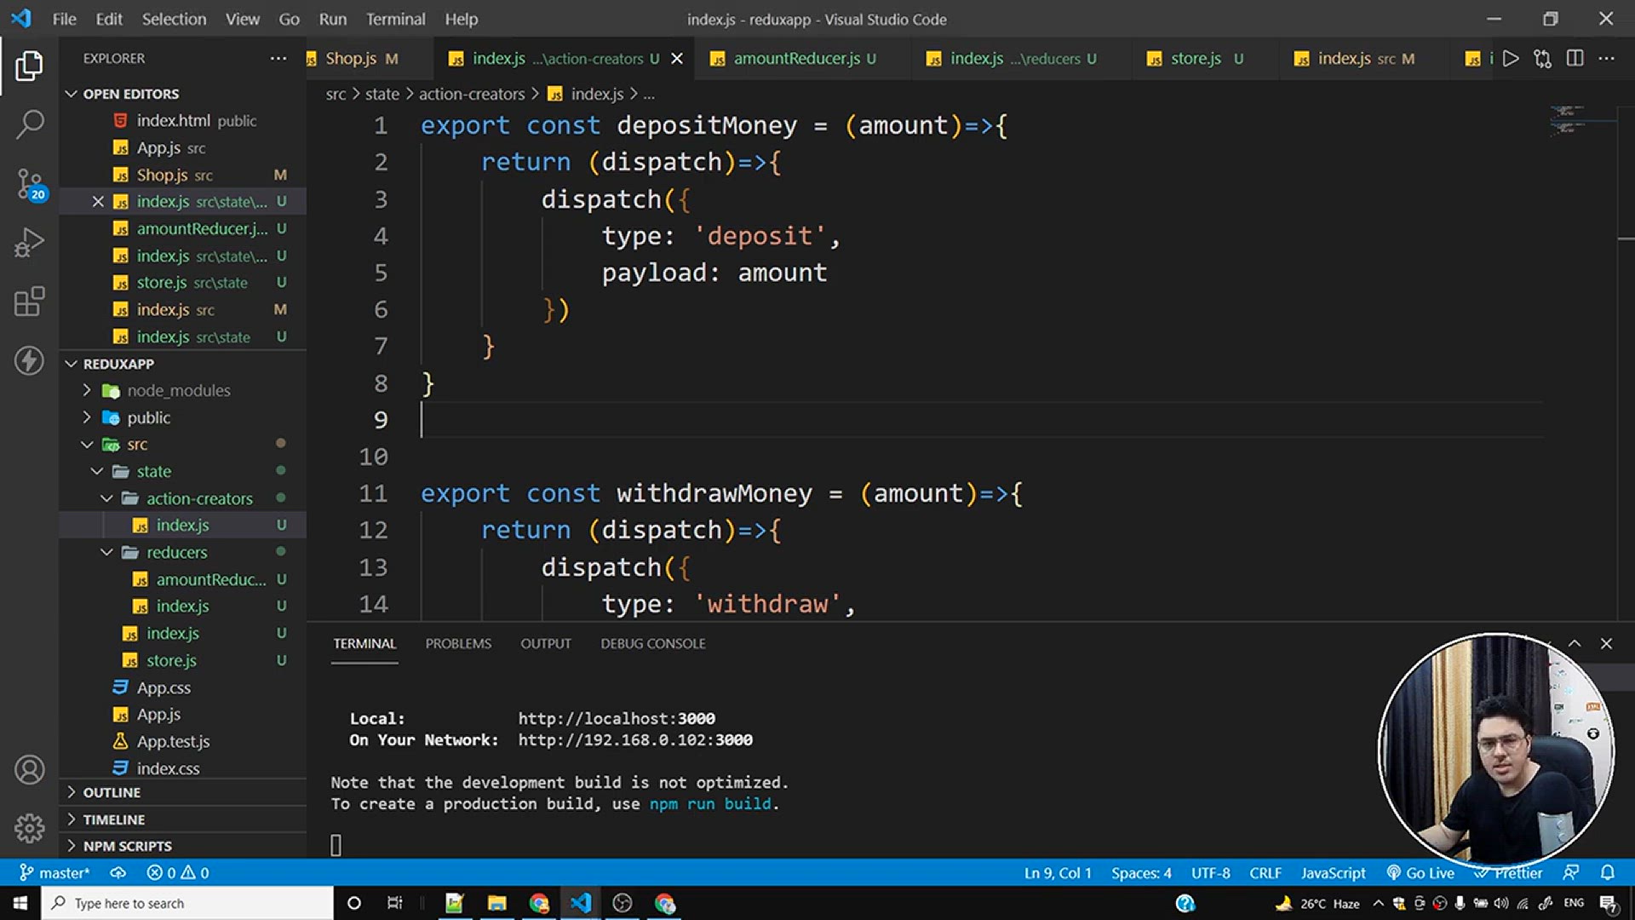Click the Split Editor Right icon
The height and width of the screenshot is (920, 1635).
pos(1575,58)
